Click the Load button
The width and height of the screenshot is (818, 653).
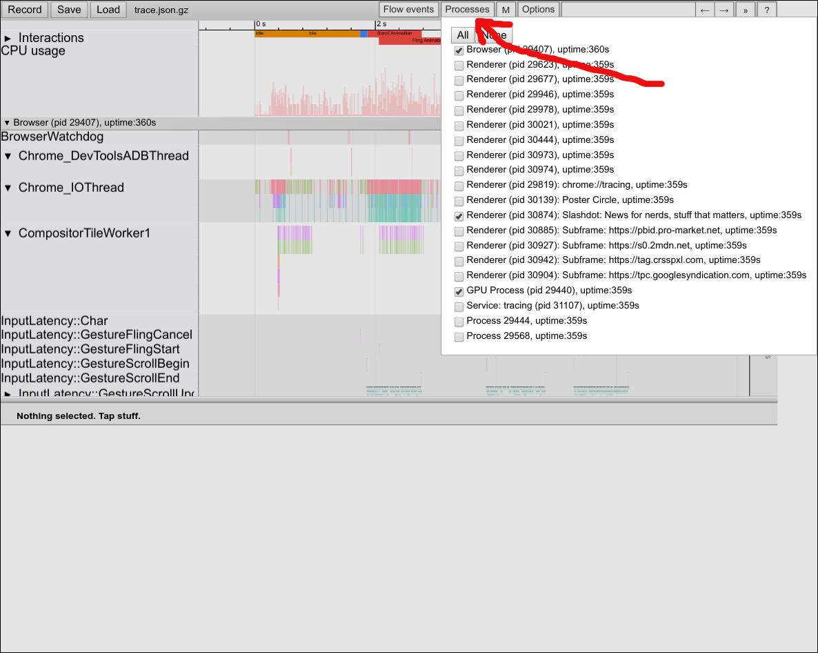coord(108,10)
